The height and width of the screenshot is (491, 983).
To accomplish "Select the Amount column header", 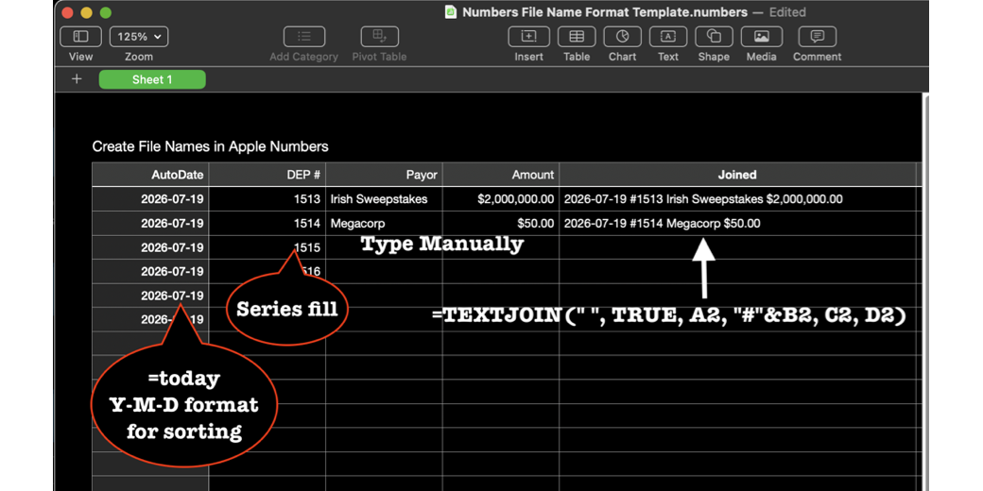I will (x=501, y=175).
